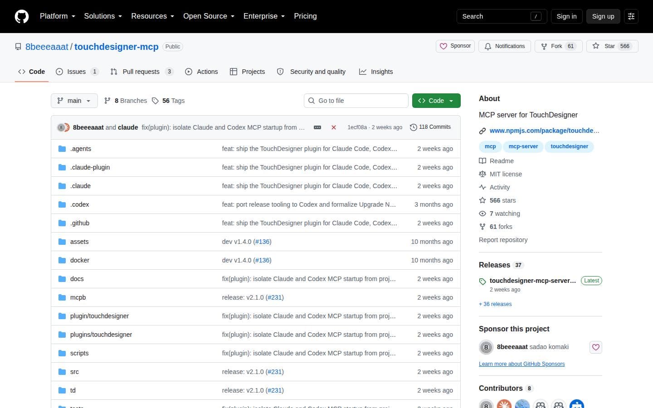Screen dimensions: 653x408
Task: Switch to the Pull requests tab
Action: (x=142, y=72)
